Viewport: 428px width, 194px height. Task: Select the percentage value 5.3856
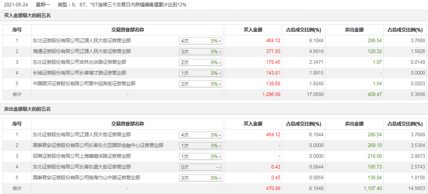pyautogui.click(x=417, y=95)
